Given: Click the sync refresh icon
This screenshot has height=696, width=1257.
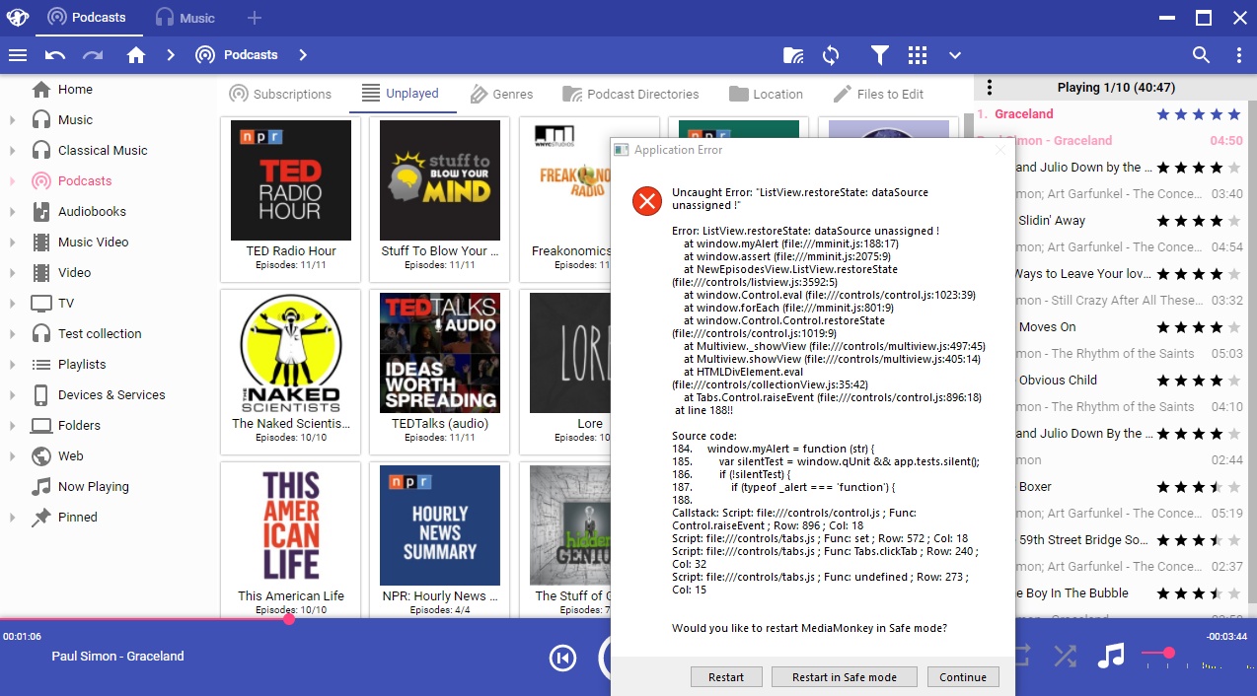Looking at the screenshot, I should (x=831, y=55).
